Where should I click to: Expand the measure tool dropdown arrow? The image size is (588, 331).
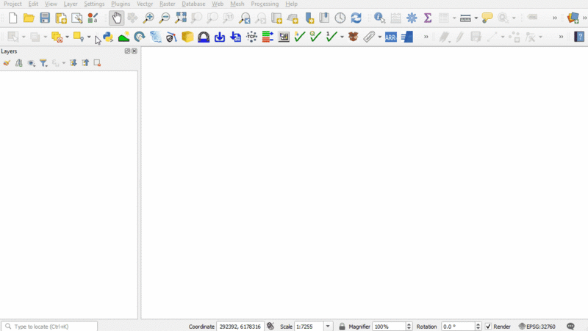click(x=476, y=18)
